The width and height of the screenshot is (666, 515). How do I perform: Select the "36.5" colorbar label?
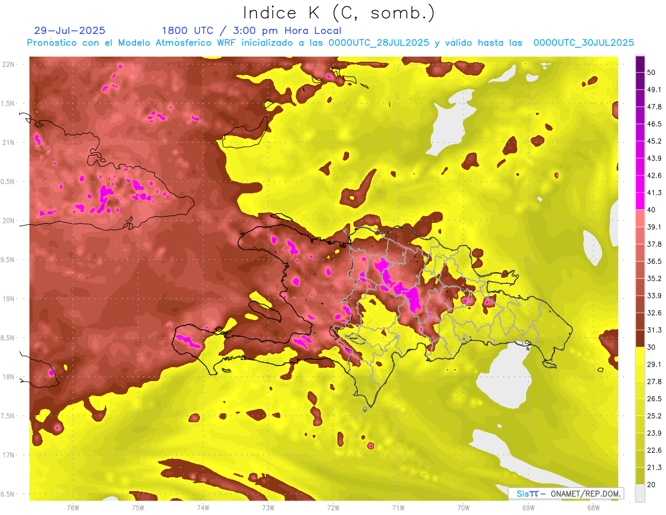tap(654, 261)
